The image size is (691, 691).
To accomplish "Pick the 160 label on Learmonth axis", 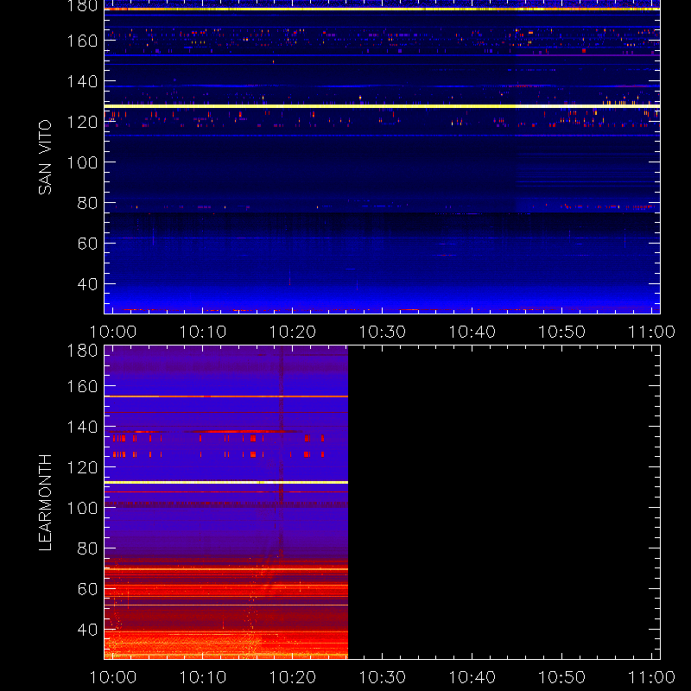I will (82, 386).
